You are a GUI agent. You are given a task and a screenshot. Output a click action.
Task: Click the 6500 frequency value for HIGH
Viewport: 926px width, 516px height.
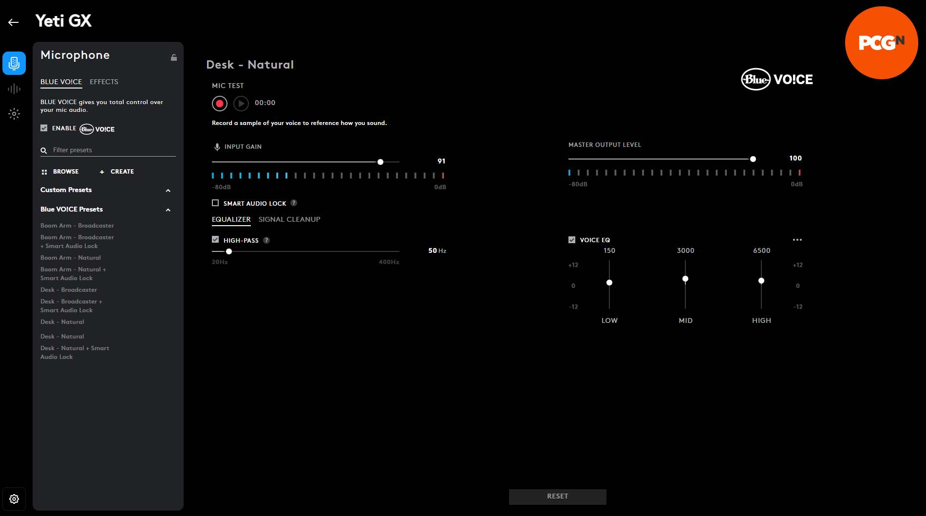point(761,250)
